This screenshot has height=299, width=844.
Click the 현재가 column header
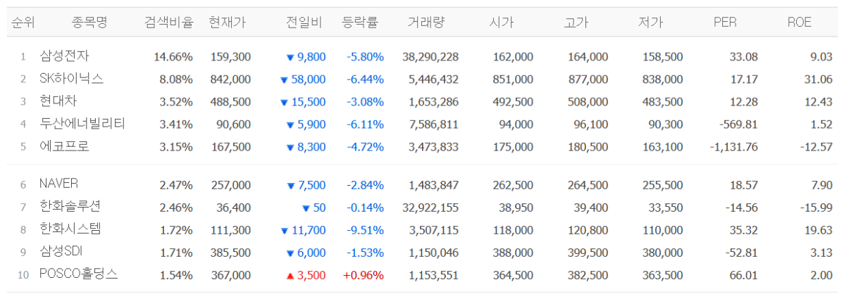pyautogui.click(x=227, y=22)
